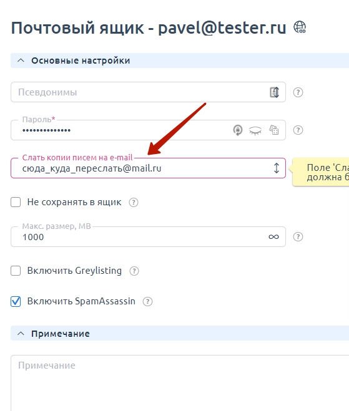This screenshot has height=411, width=349.
Task: Enable the Не сохранять в ящик checkbox
Action: point(16,202)
